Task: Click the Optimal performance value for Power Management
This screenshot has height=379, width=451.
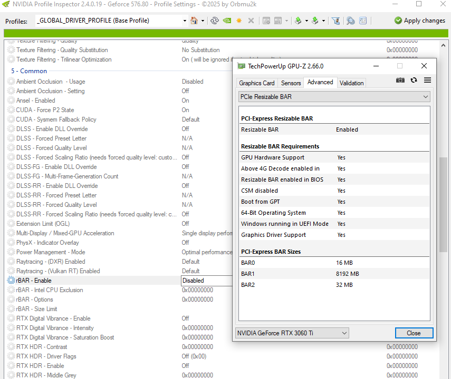Action: [x=207, y=252]
